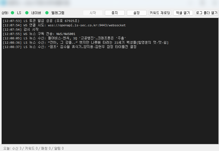Open the log folder with 로그 폴더 열기
The height and width of the screenshot is (151, 219).
[207, 13]
